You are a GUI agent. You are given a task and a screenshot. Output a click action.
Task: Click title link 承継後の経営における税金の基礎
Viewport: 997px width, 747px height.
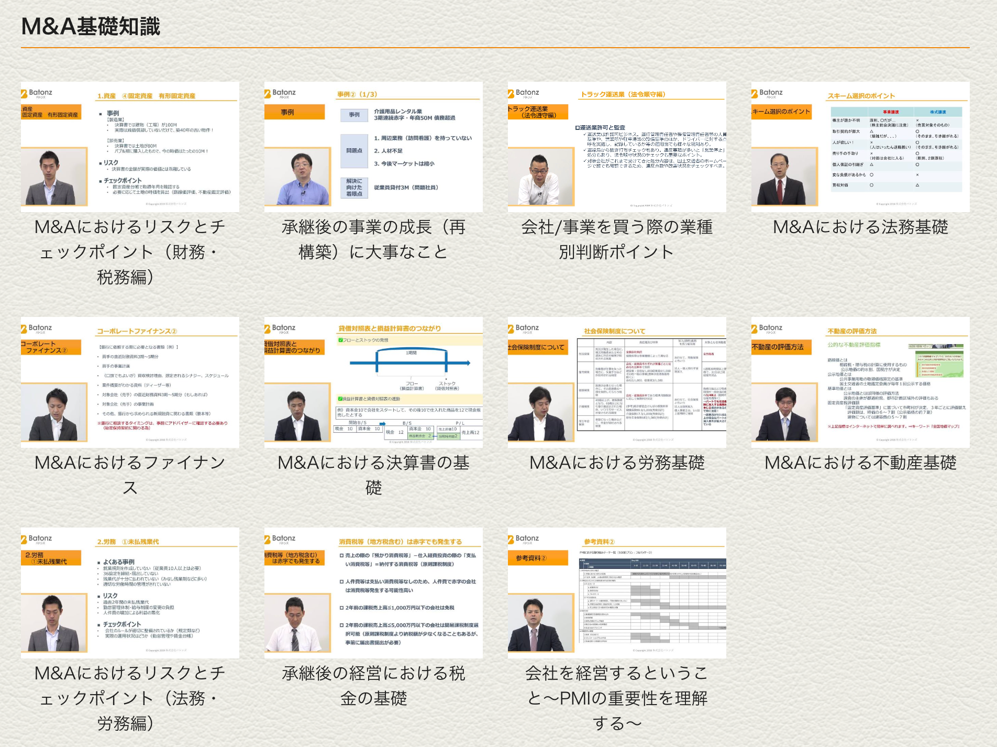click(373, 686)
